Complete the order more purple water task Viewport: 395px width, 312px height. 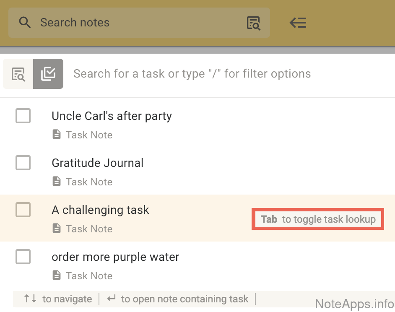(23, 257)
